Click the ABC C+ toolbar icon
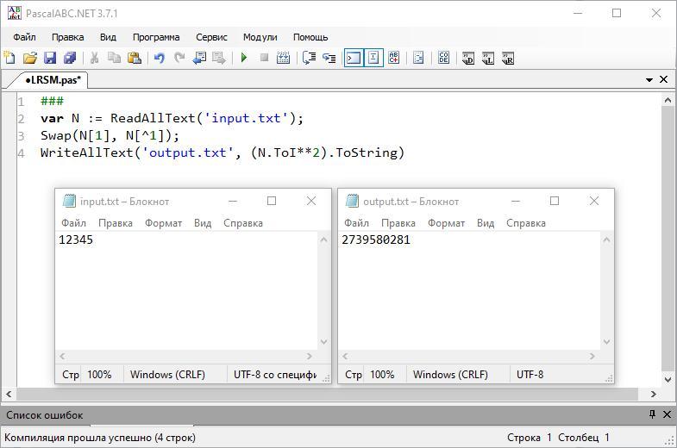Image resolution: width=677 pixels, height=448 pixels. click(394, 58)
